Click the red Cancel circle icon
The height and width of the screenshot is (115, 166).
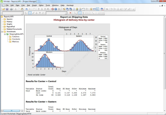(x=53, y=9)
